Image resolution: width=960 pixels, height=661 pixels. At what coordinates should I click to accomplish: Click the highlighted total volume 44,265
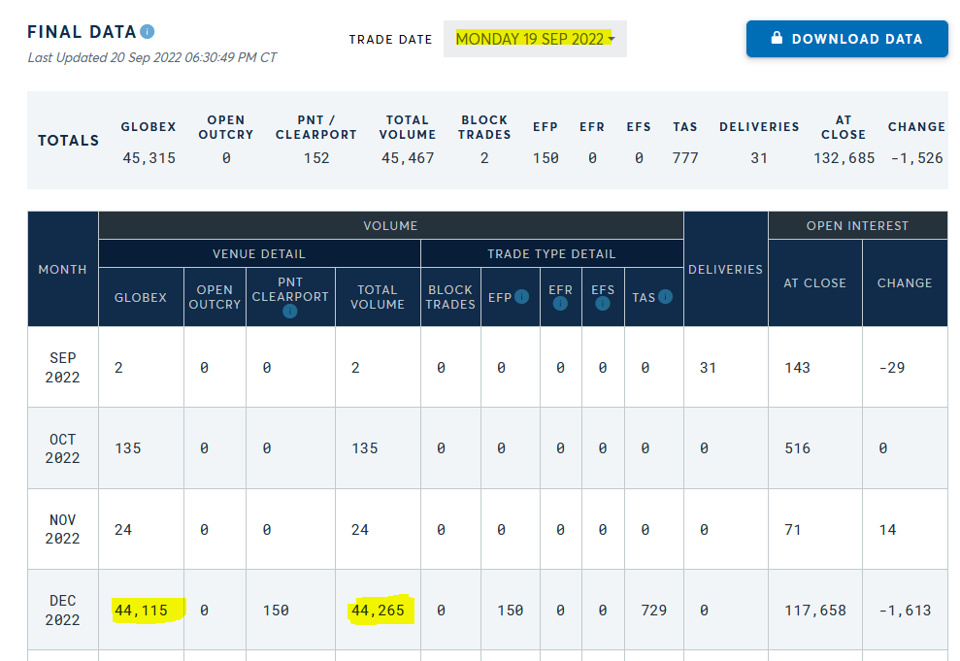(379, 611)
